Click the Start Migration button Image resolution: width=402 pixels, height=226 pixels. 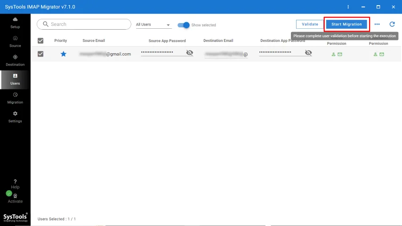point(346,24)
